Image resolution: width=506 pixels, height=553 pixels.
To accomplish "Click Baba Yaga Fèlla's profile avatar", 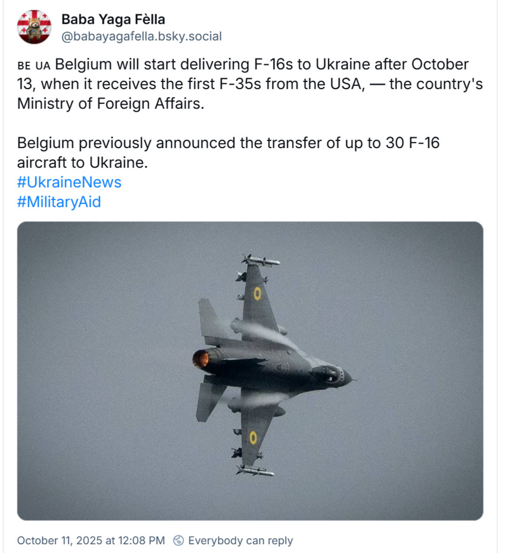I will 35,27.
